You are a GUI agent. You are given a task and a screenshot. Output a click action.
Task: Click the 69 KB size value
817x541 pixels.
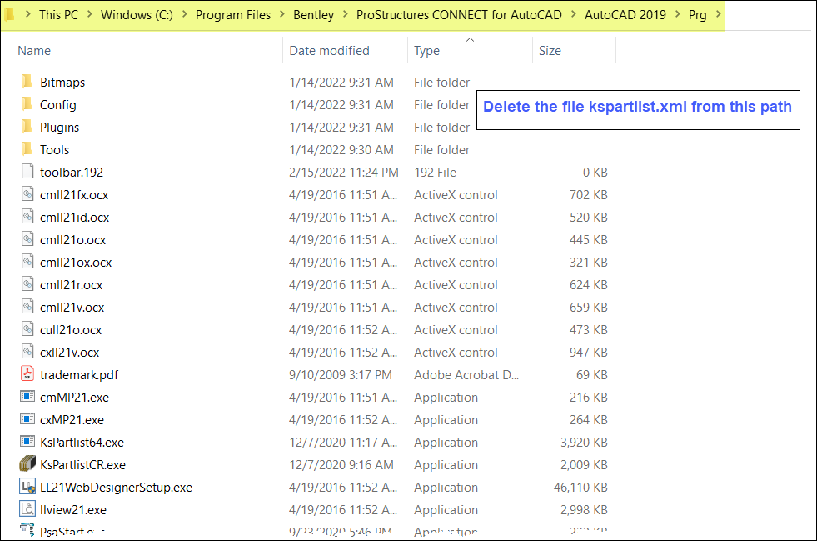pyautogui.click(x=592, y=374)
